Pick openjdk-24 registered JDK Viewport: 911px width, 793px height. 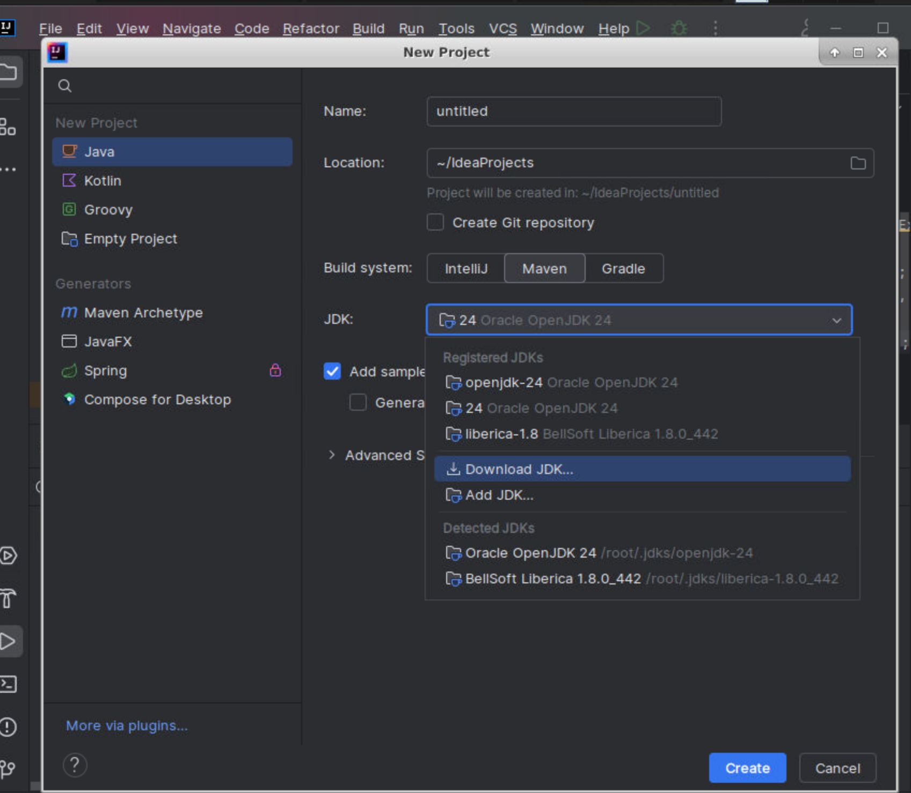[642, 382]
